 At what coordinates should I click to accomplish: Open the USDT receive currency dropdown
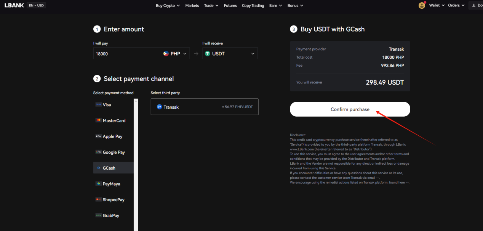pos(230,53)
